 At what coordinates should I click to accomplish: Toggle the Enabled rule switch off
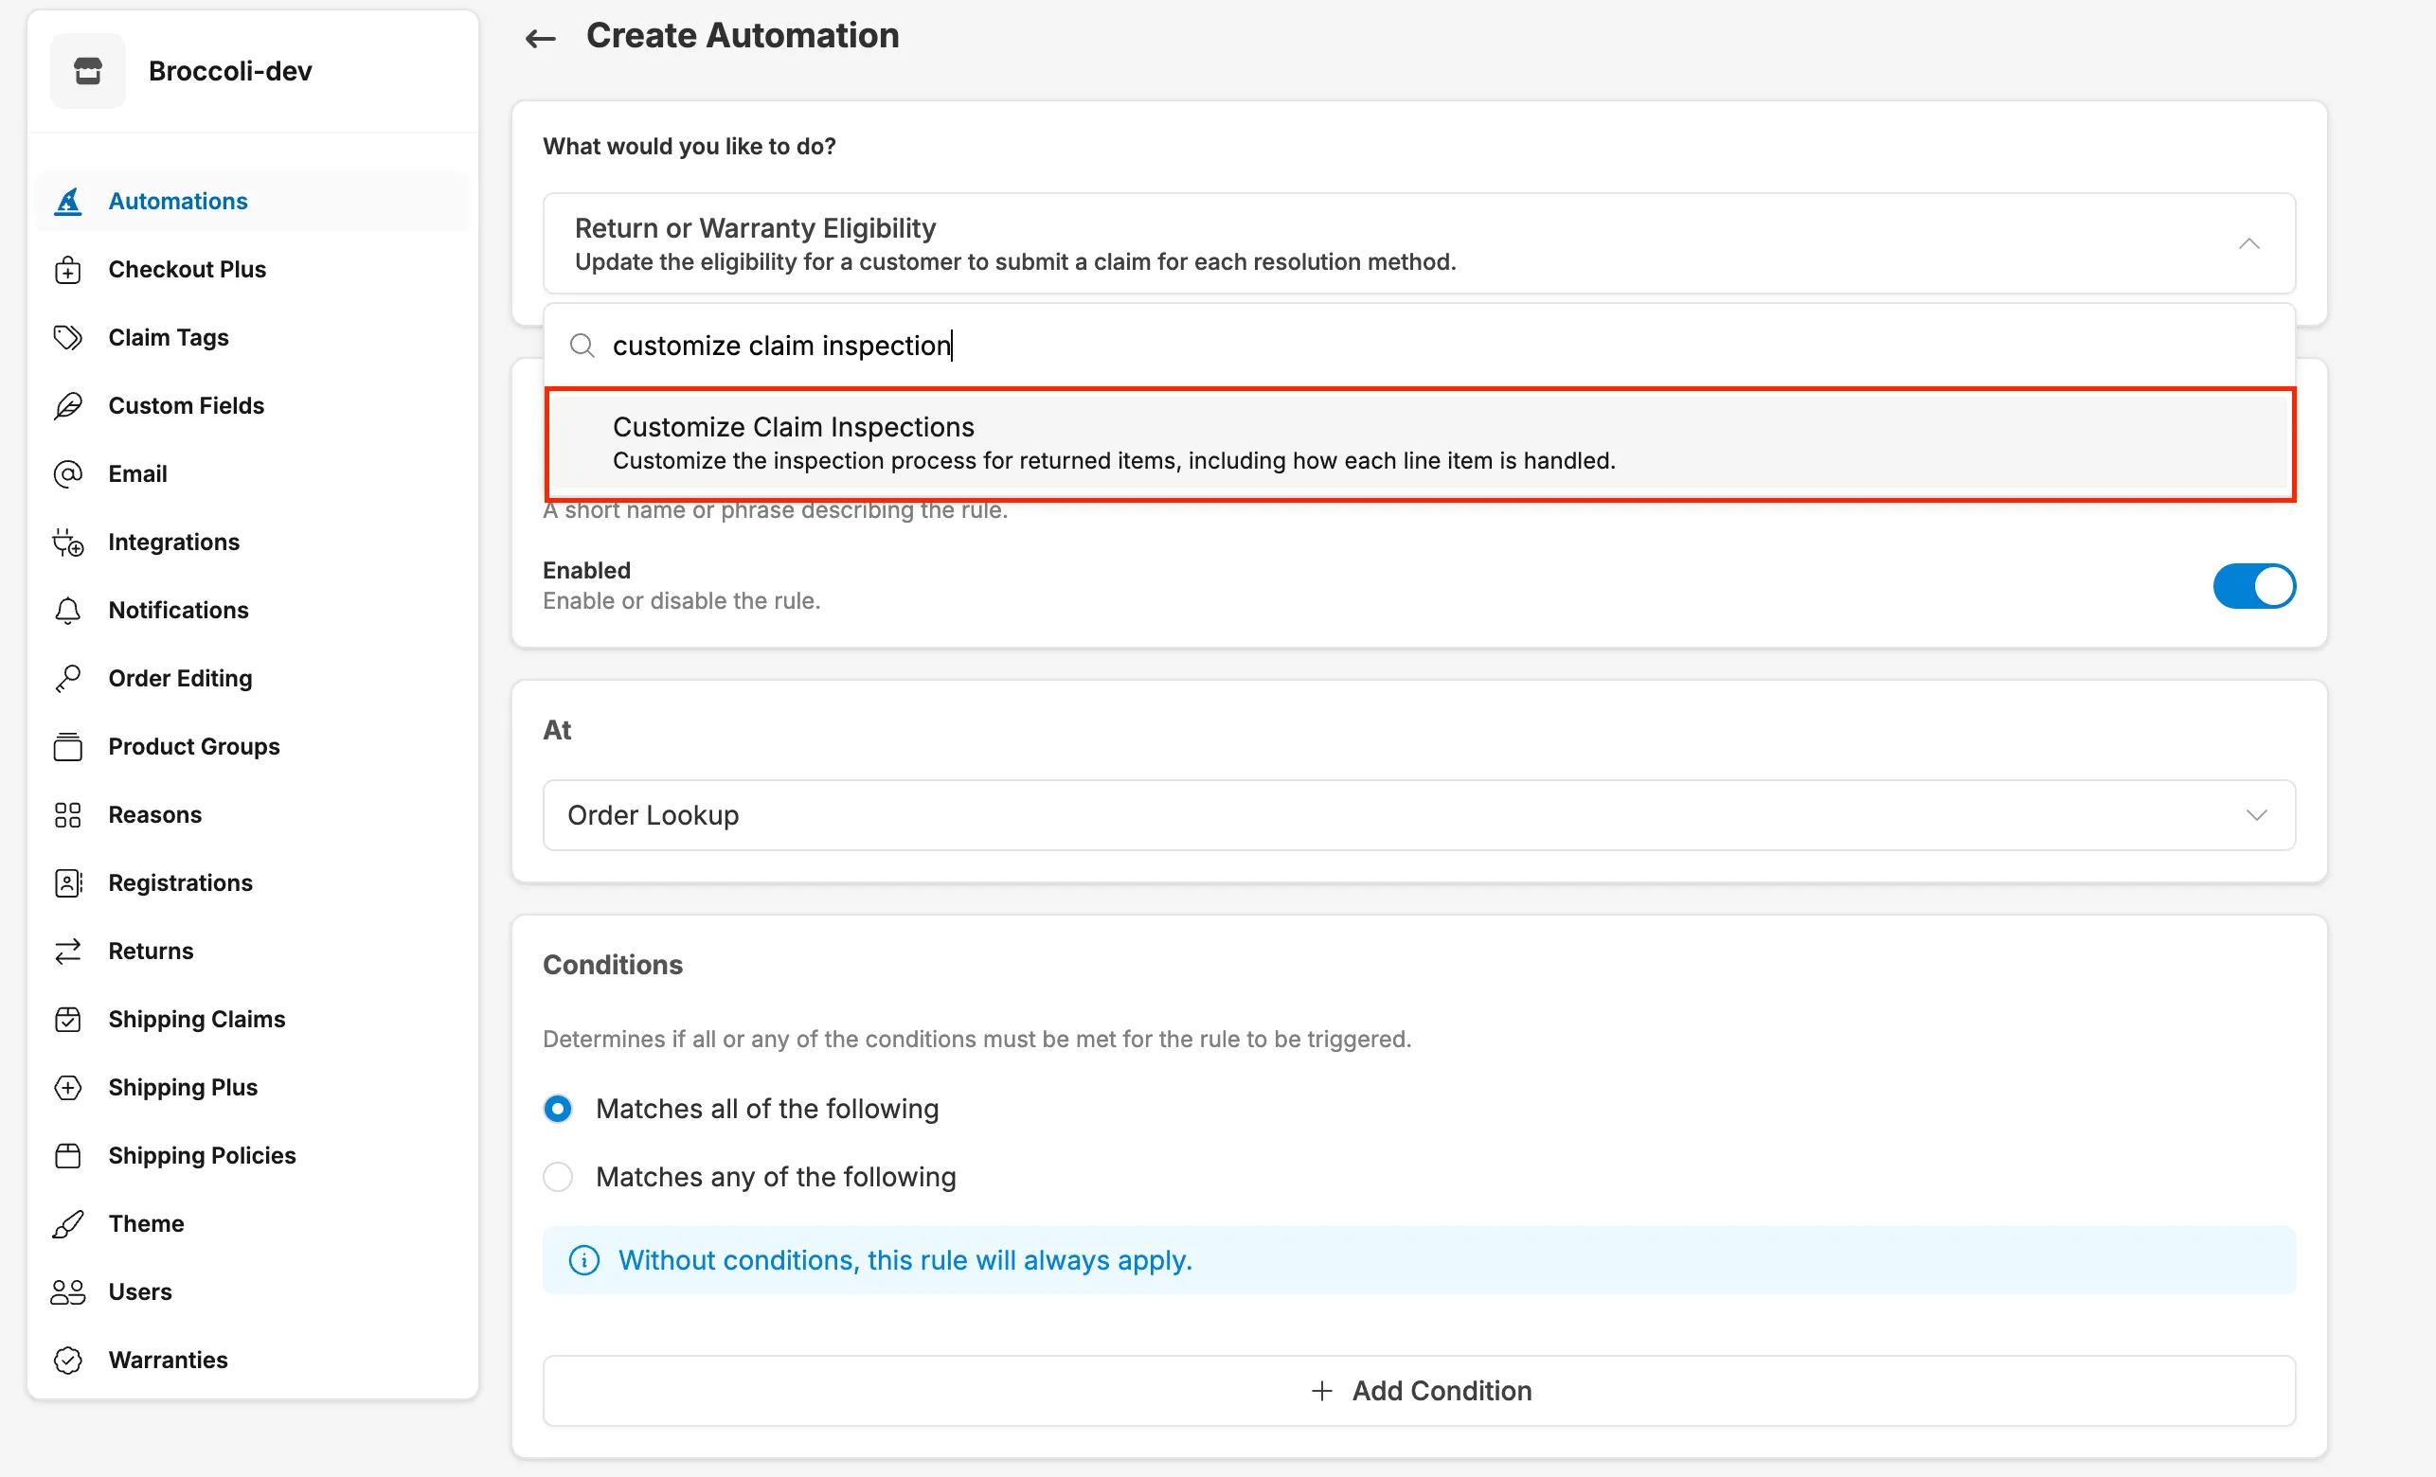2253,586
